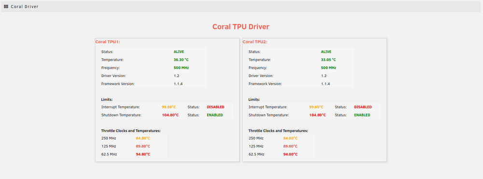Click TPU2 interrupt temperature 99.80°C
The width and height of the screenshot is (483, 179).
316,107
